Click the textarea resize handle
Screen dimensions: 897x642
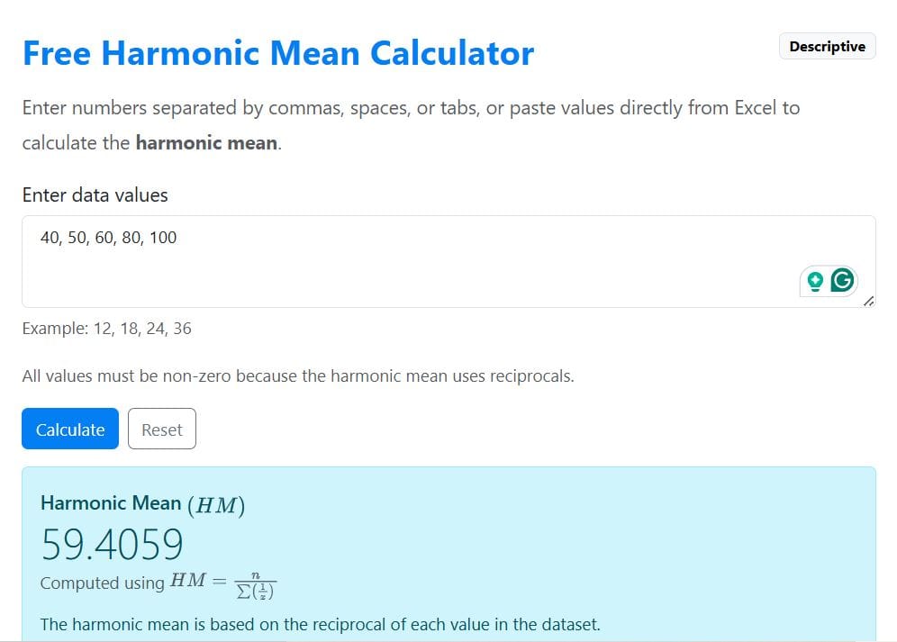click(869, 302)
